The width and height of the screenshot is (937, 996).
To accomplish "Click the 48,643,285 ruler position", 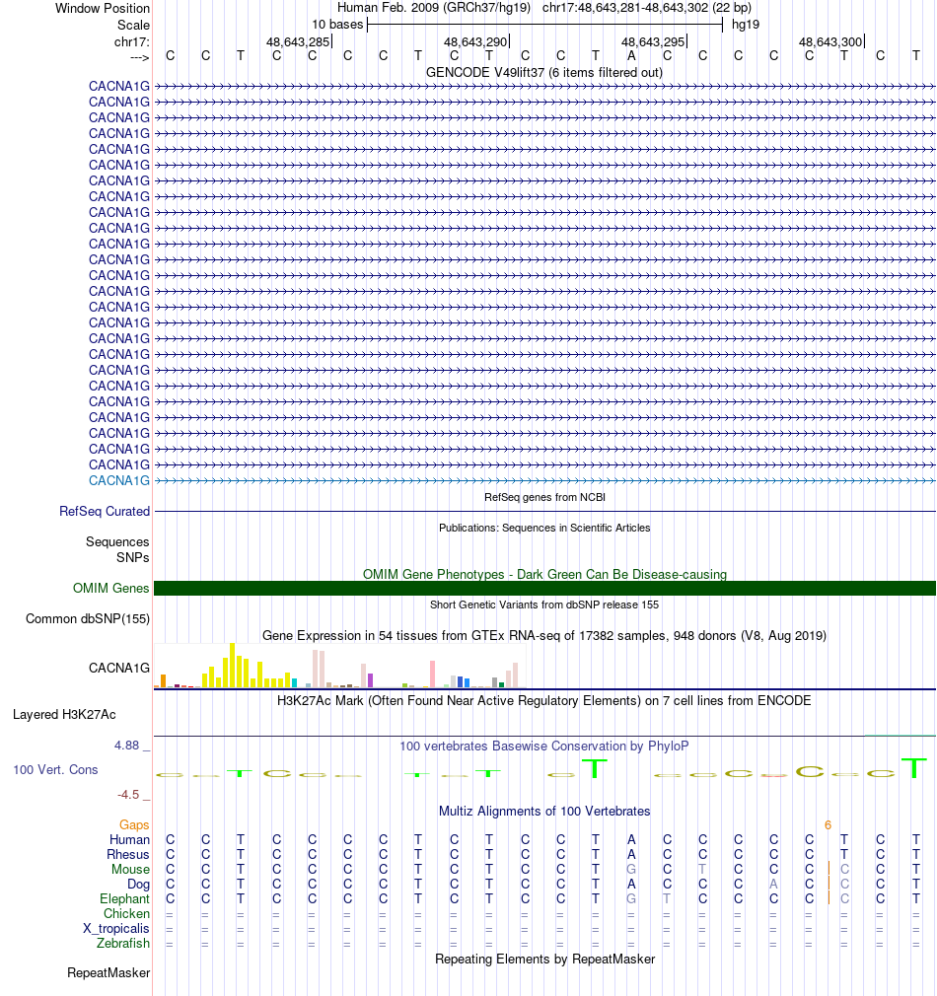I will [298, 42].
